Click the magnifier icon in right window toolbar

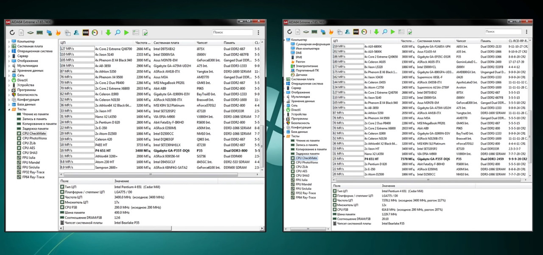385,32
